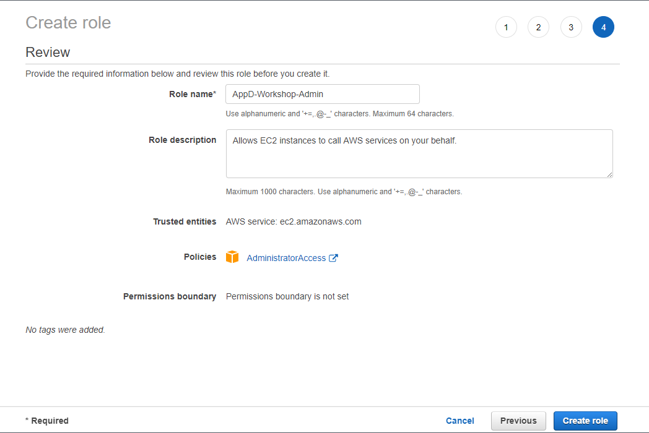The height and width of the screenshot is (433, 649).
Task: Click in the Role name field
Action: coord(322,94)
